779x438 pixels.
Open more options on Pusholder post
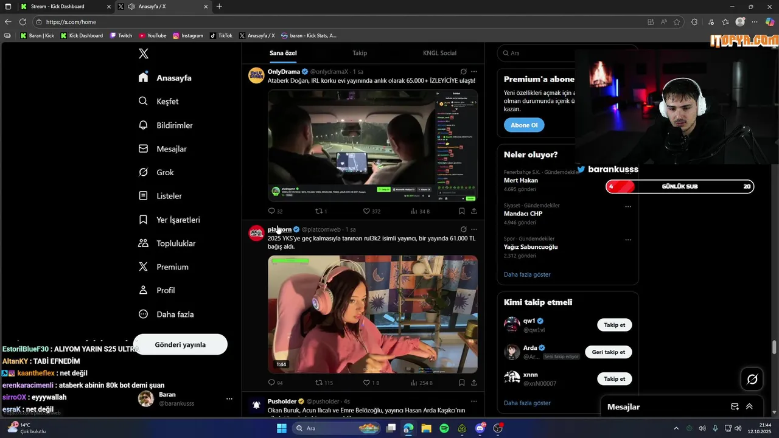474,401
